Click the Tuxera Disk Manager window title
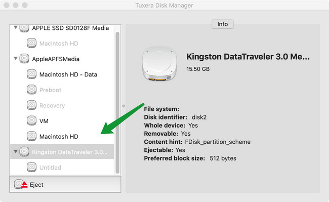 pyautogui.click(x=164, y=5)
